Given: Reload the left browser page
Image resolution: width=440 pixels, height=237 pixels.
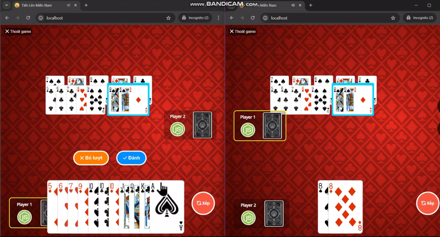Looking at the screenshot, I should coord(28,18).
